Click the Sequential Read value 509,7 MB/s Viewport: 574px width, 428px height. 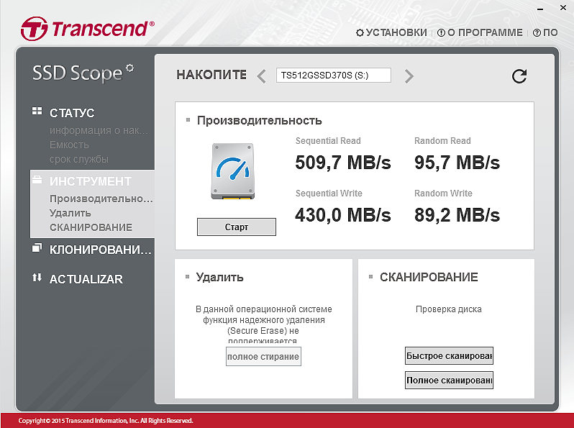coord(343,163)
